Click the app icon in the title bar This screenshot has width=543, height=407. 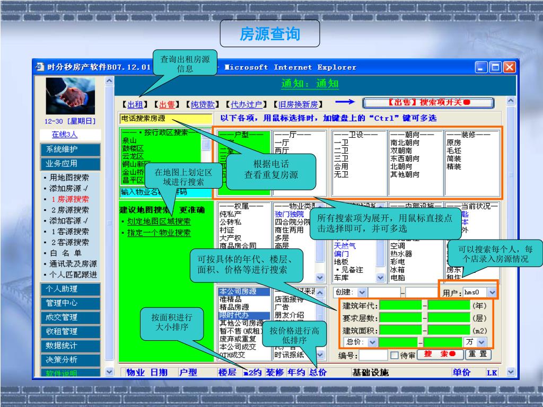coord(40,67)
